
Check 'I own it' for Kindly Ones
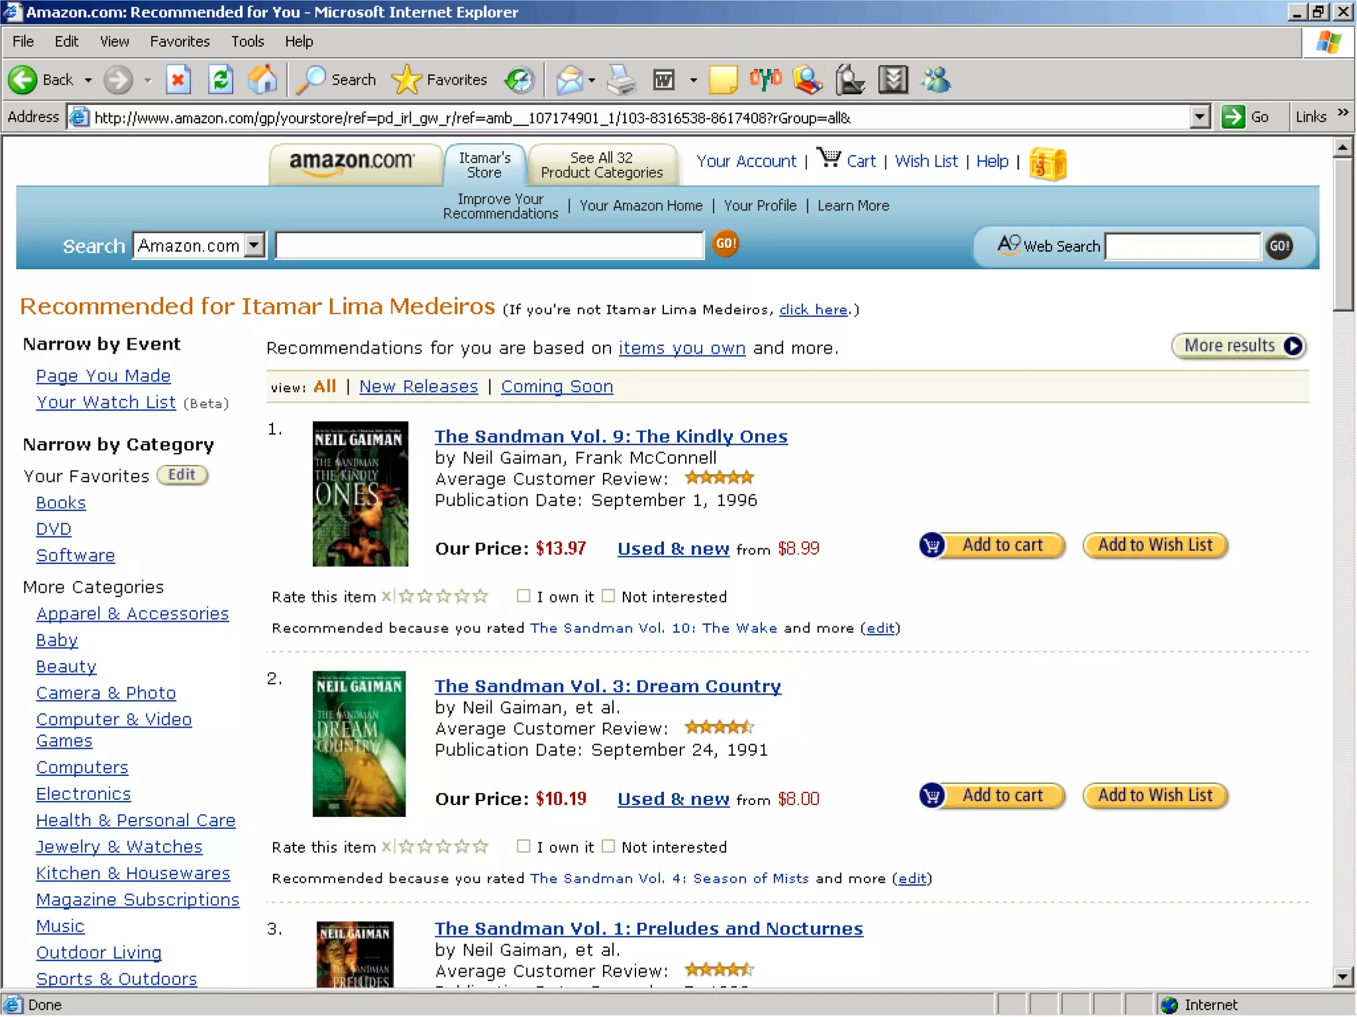pyautogui.click(x=523, y=596)
